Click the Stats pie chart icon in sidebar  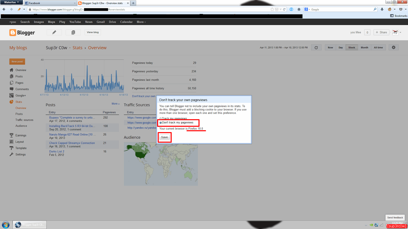tap(11, 102)
